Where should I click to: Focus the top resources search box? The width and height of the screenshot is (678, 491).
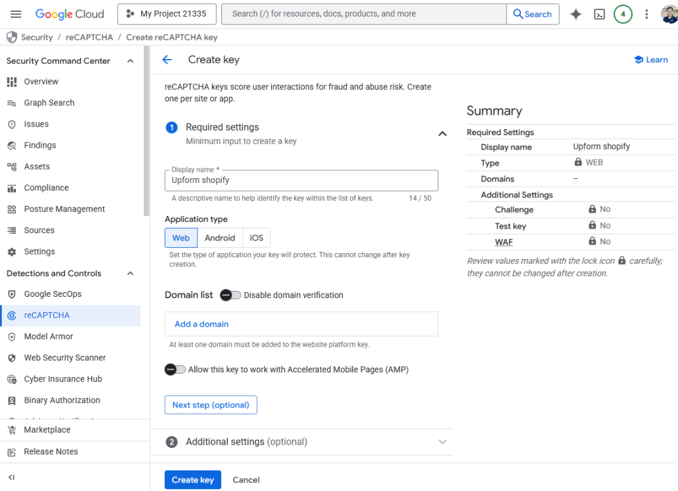pyautogui.click(x=364, y=14)
